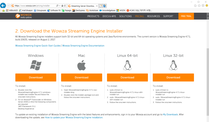Click the Linux 64-bit penguin icon
This screenshot has width=209, height=122.
(x=127, y=65)
